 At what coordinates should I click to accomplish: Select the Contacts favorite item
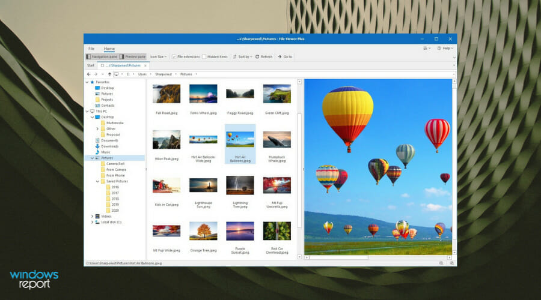(x=105, y=106)
